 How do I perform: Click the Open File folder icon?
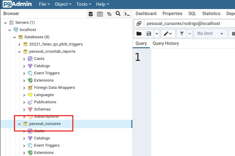(x=139, y=34)
